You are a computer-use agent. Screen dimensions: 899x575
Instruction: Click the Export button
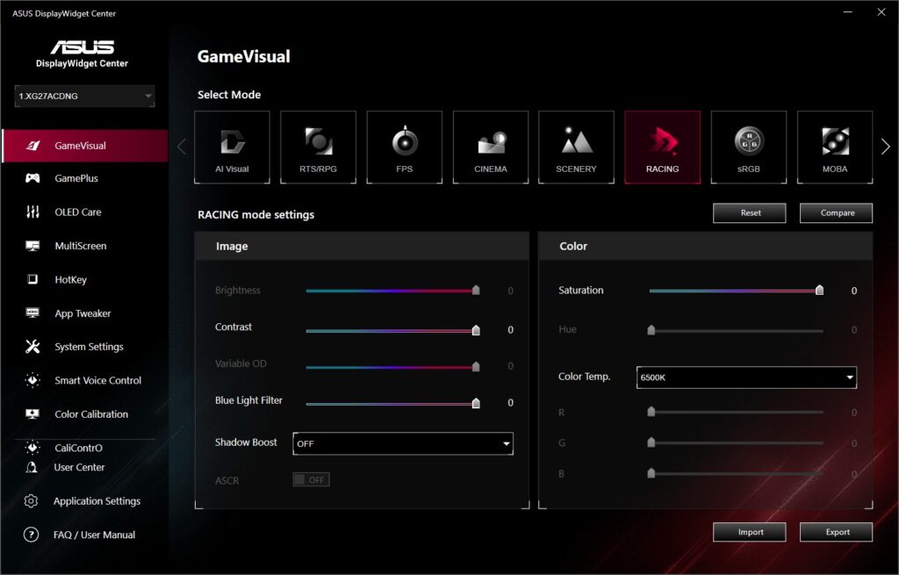click(837, 532)
